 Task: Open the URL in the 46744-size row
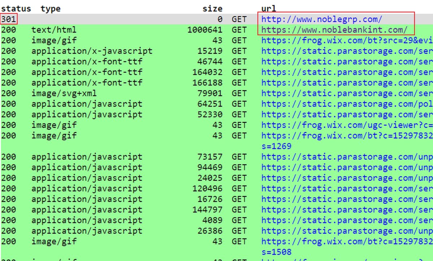347,61
